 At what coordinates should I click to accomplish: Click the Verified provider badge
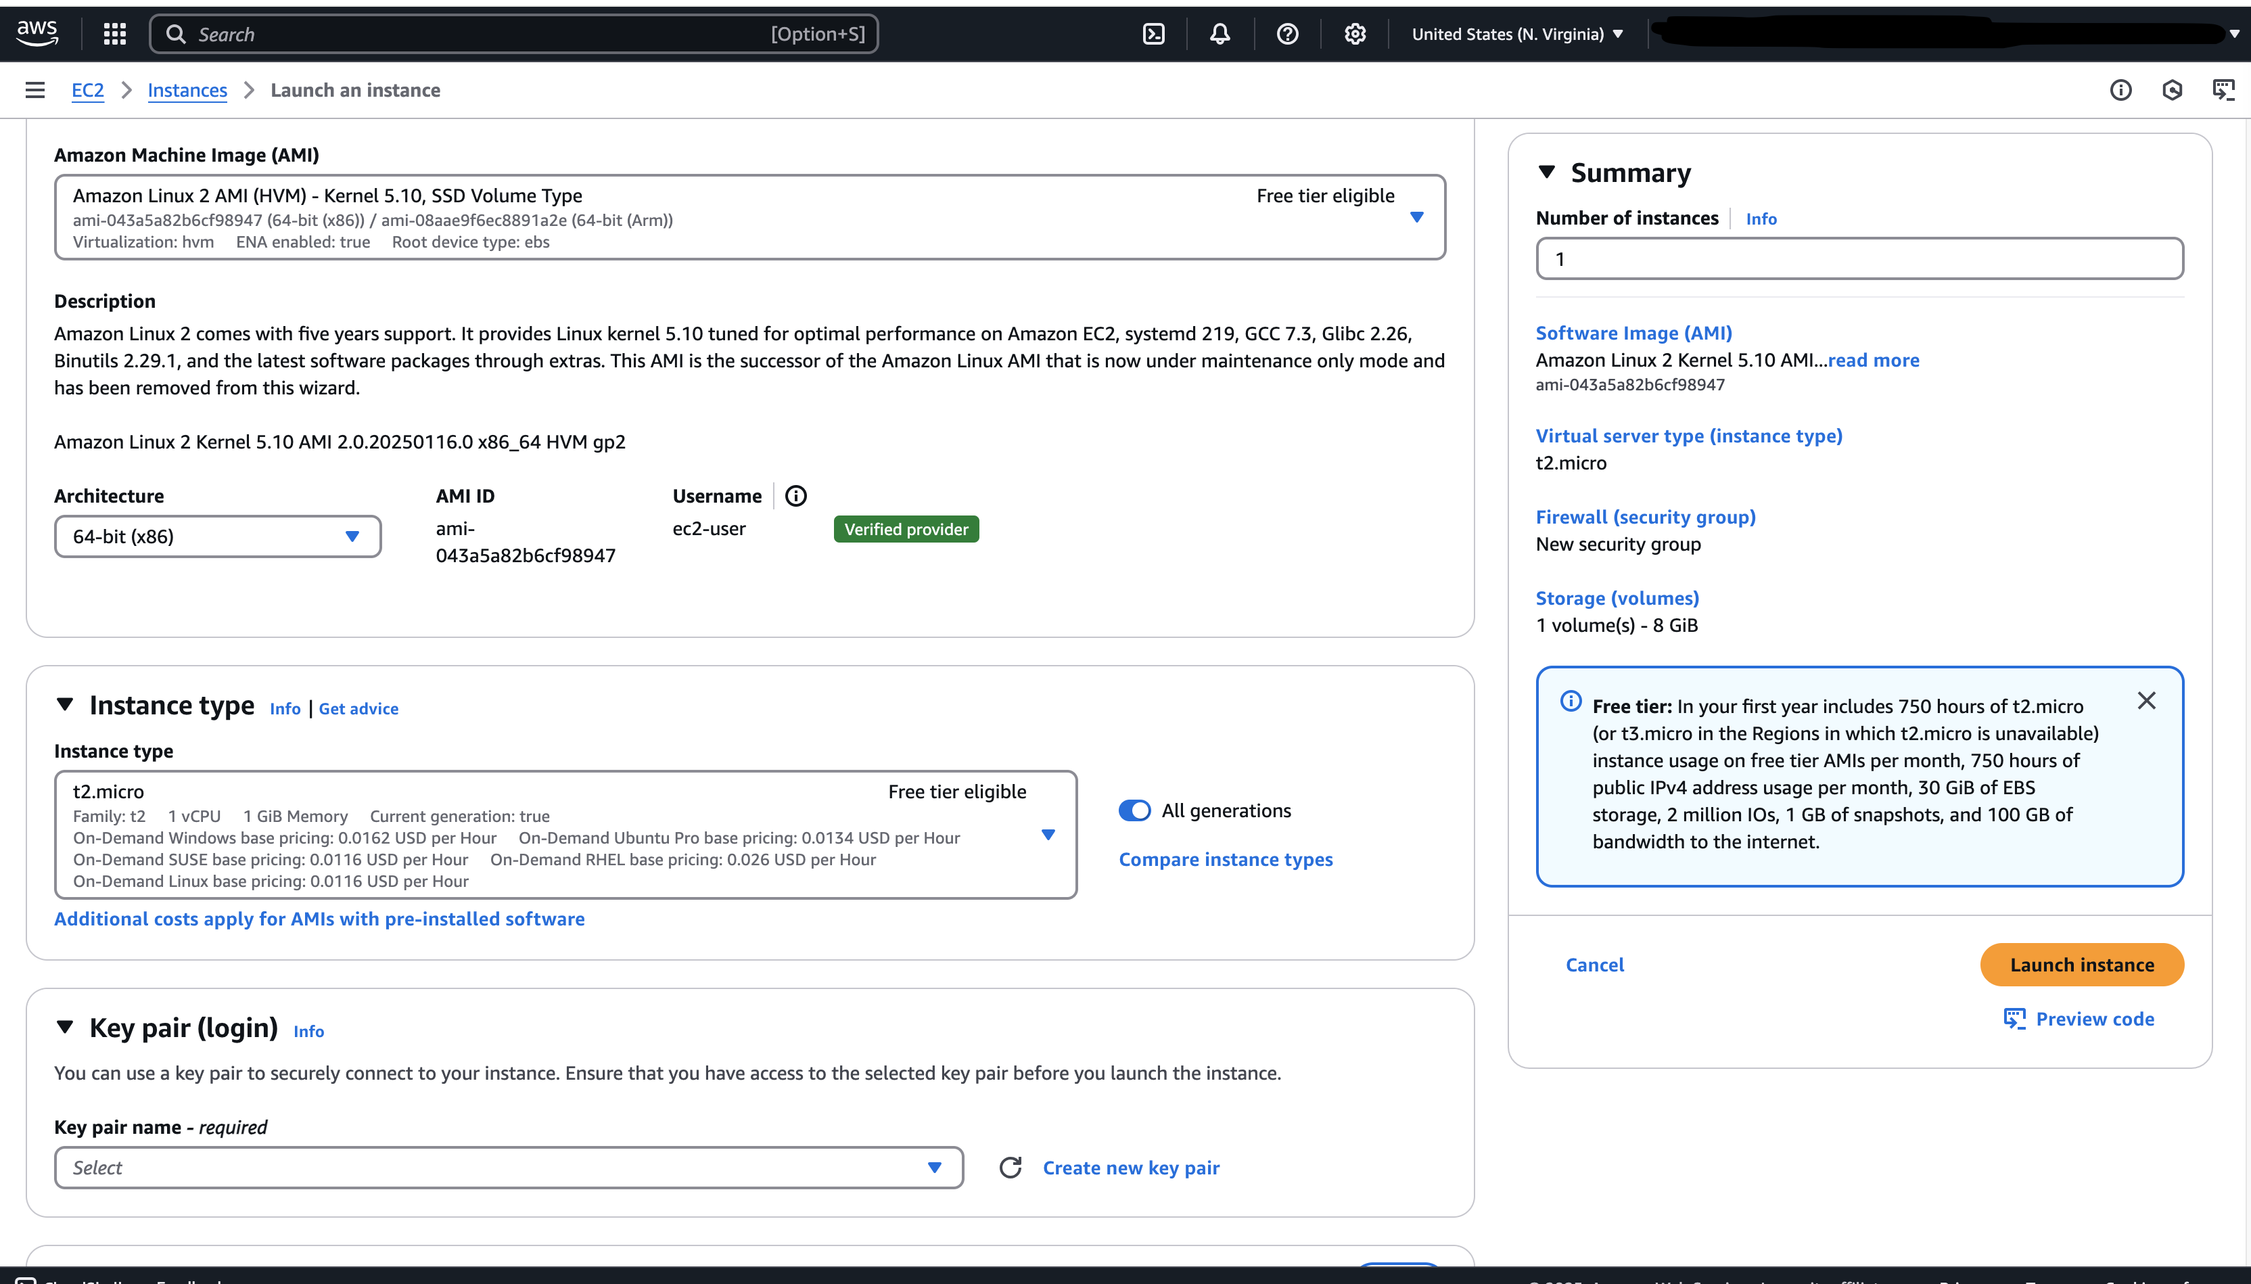(x=906, y=529)
